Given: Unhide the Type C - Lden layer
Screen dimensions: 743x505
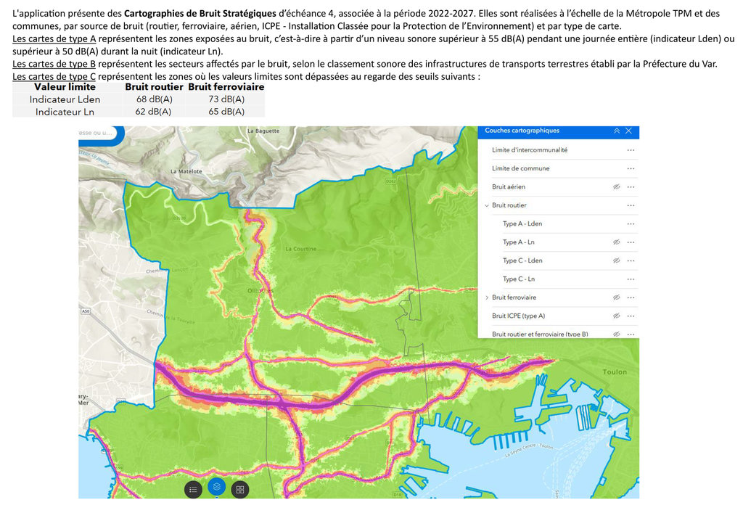Looking at the screenshot, I should coord(616,260).
